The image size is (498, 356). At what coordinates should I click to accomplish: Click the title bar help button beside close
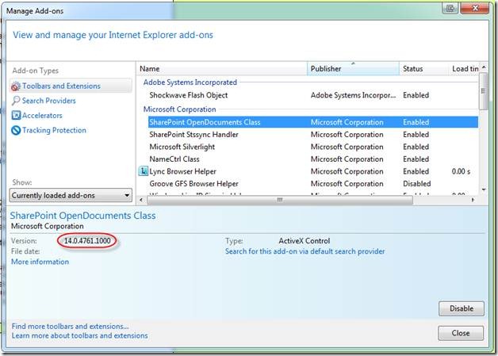[450, 8]
